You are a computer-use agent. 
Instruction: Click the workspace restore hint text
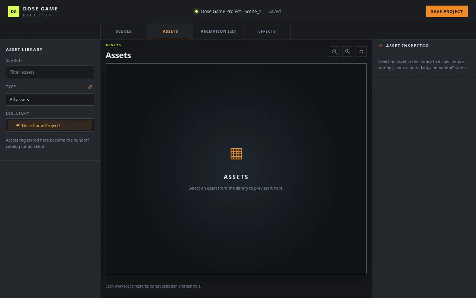pos(153,286)
